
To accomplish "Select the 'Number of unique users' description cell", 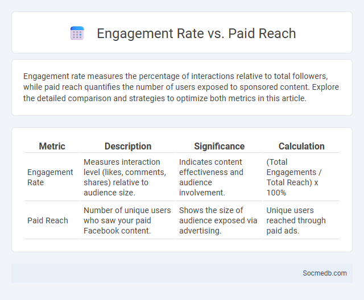I will (128, 220).
